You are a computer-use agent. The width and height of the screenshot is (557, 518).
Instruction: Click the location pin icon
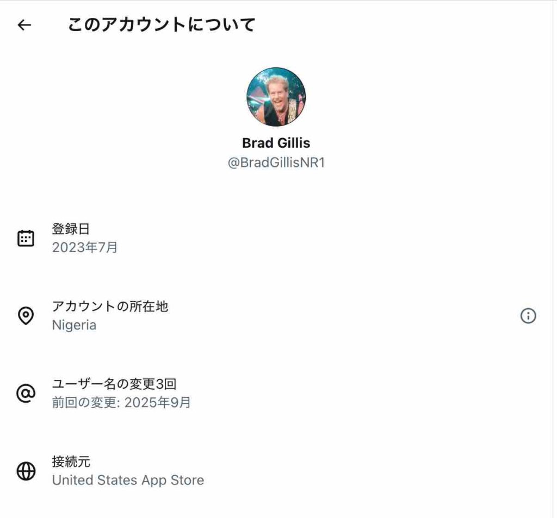[x=26, y=316]
